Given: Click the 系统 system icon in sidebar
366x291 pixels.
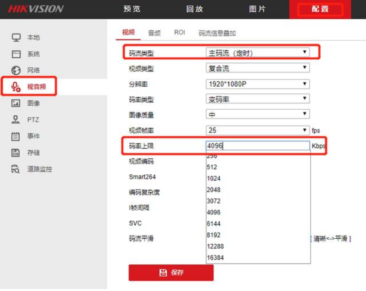Looking at the screenshot, I should click(16, 54).
